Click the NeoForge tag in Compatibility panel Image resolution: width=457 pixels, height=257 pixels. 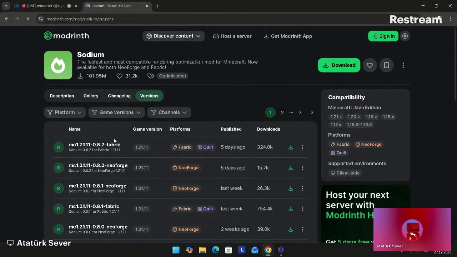(x=368, y=145)
